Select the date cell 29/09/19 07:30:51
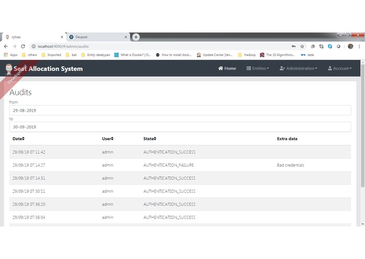365x259 pixels. 29,191
